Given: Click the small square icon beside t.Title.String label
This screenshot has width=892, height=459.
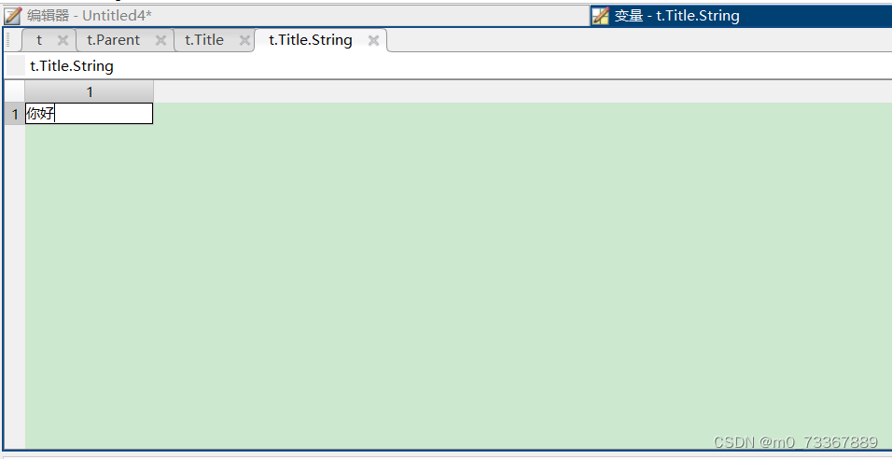Looking at the screenshot, I should click(x=16, y=66).
